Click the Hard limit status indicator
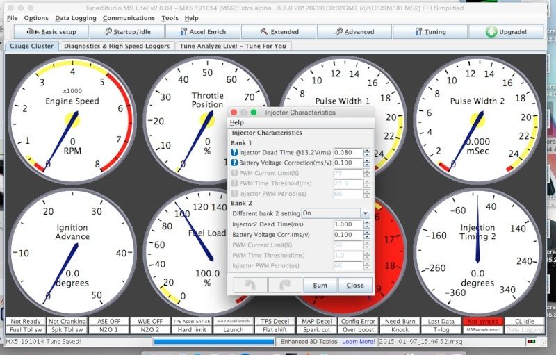Viewport: 556px width, 355px height. [192, 329]
